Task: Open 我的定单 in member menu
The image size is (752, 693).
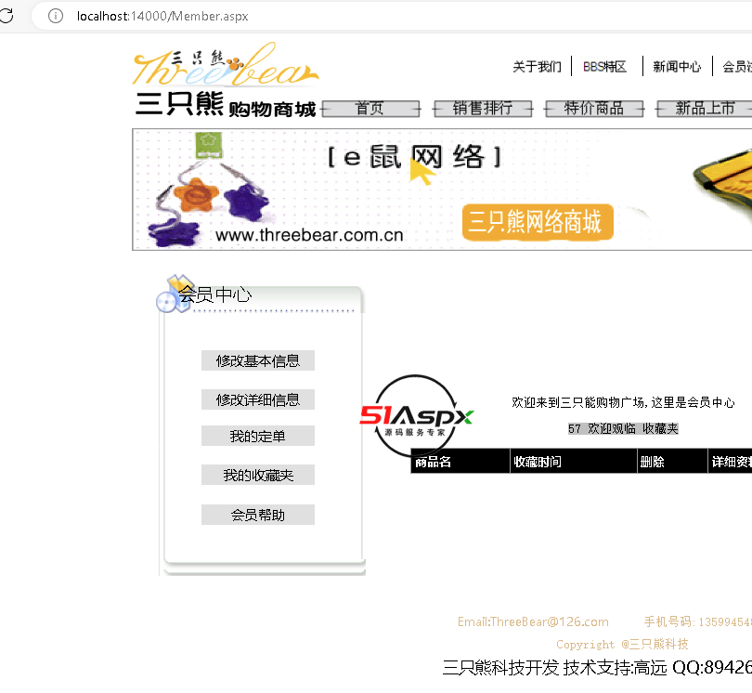Action: tap(258, 436)
